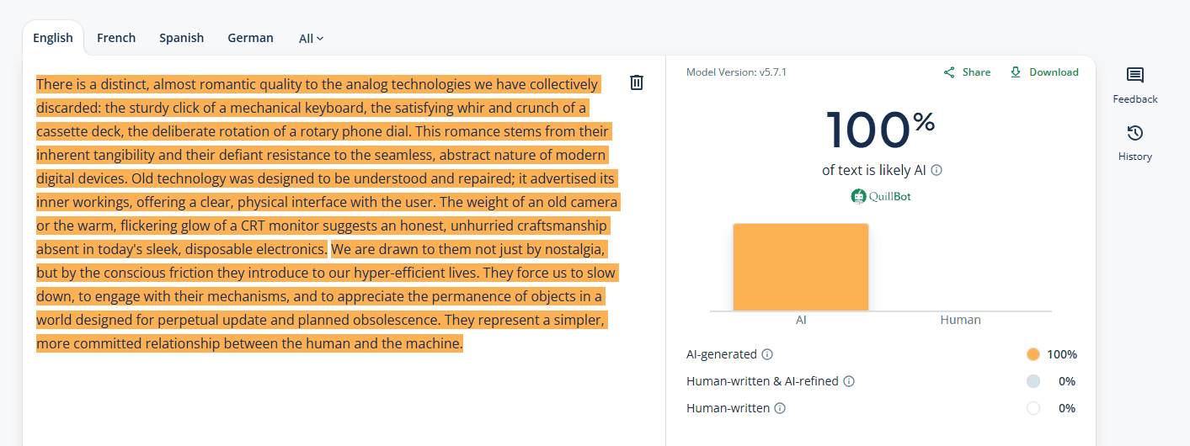Switch to the French tab
Screen dimensions: 1190x446
116,38
